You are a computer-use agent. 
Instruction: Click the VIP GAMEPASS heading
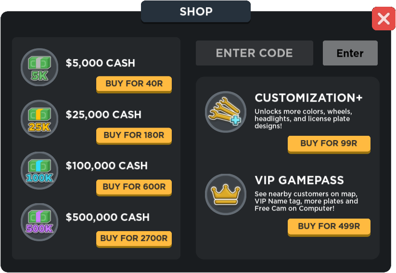click(x=299, y=181)
